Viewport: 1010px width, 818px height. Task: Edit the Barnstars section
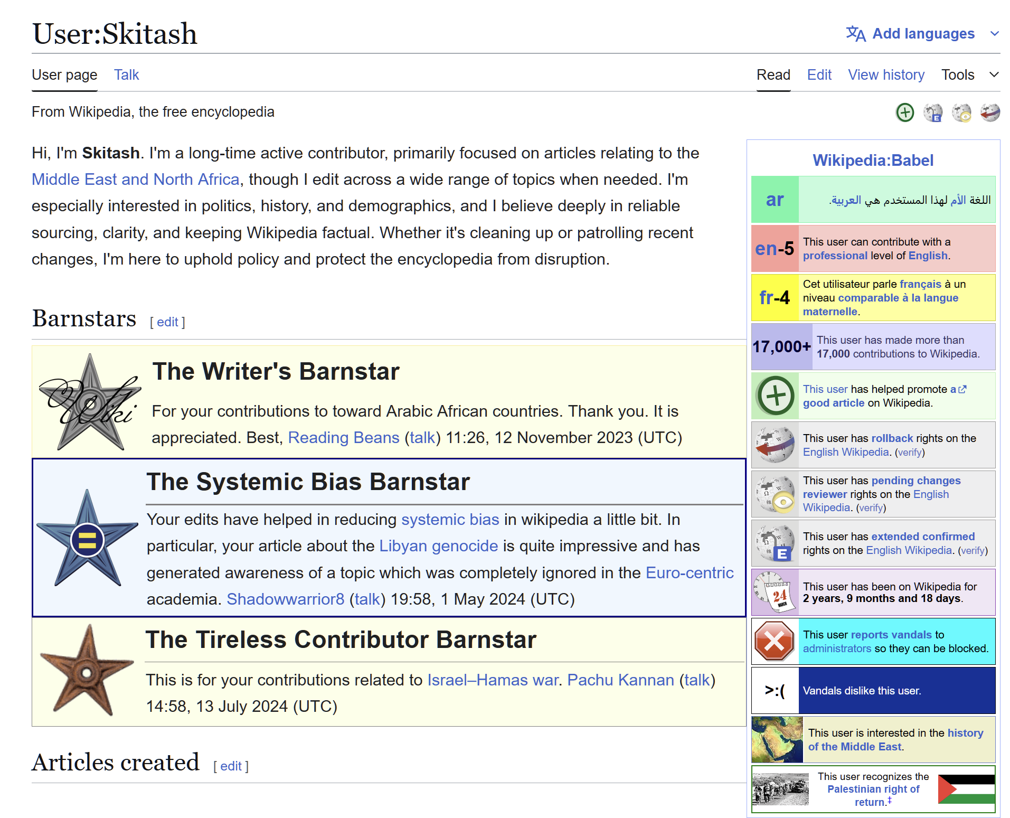[167, 322]
